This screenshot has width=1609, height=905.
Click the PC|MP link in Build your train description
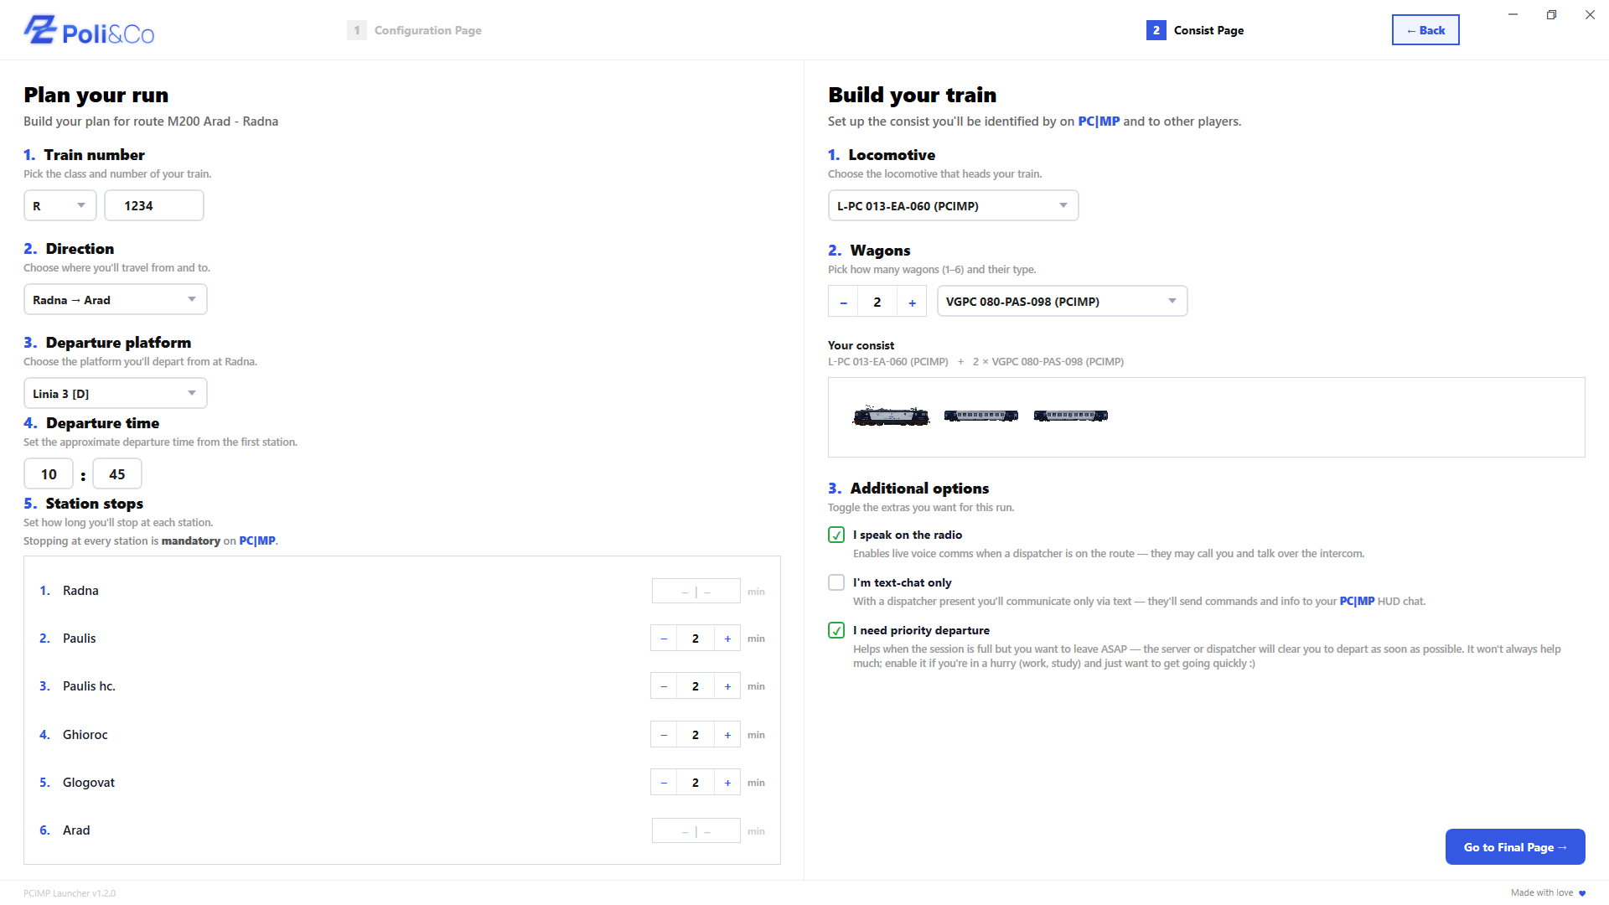click(1099, 122)
